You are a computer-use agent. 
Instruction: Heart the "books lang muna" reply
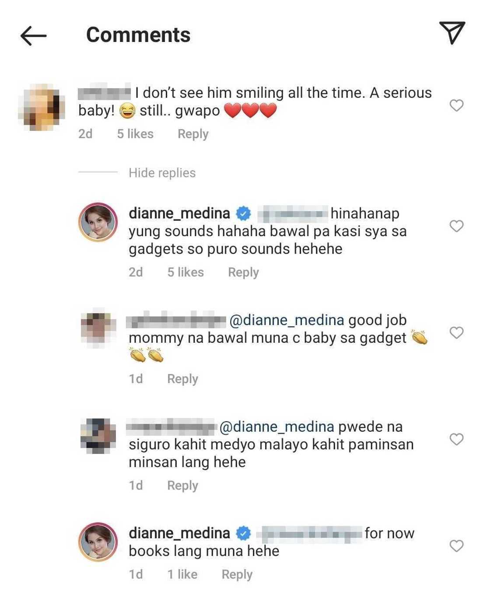(456, 546)
